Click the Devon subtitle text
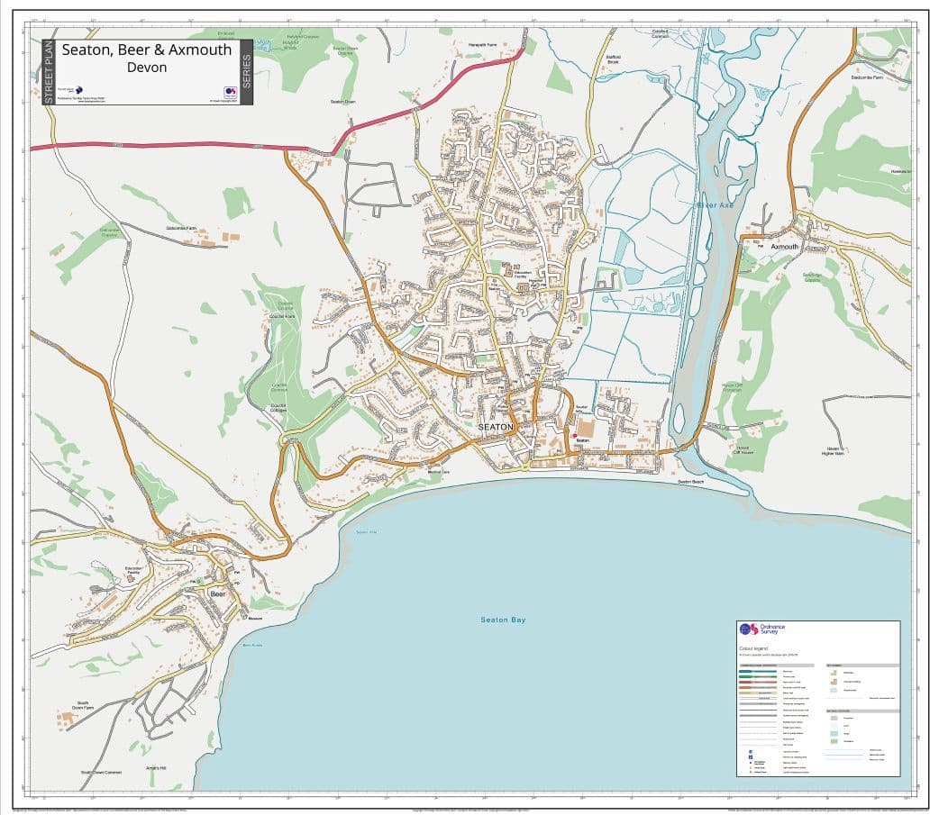939x815 pixels. tap(146, 68)
